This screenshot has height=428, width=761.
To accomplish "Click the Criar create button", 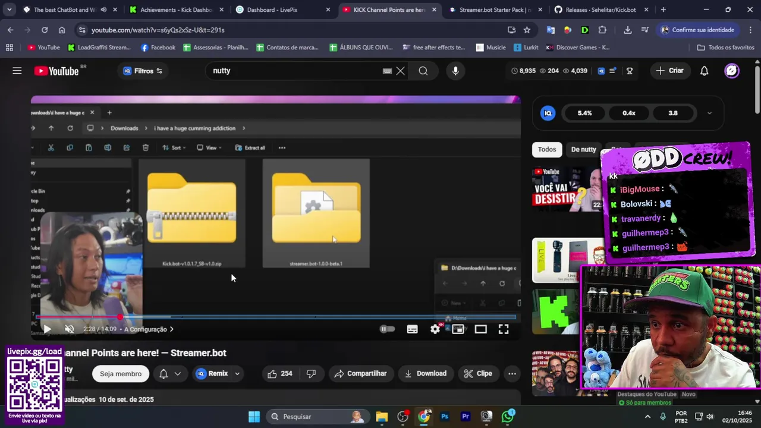I will pos(670,71).
